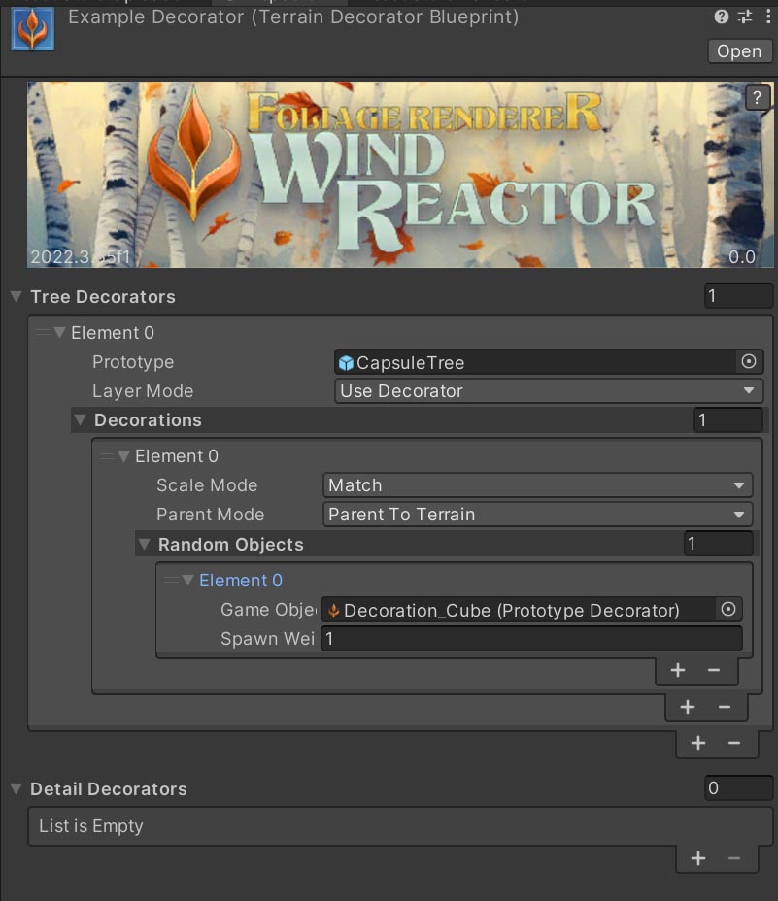Click minus button under Tree Decorators list
The image size is (778, 901).
(x=734, y=743)
